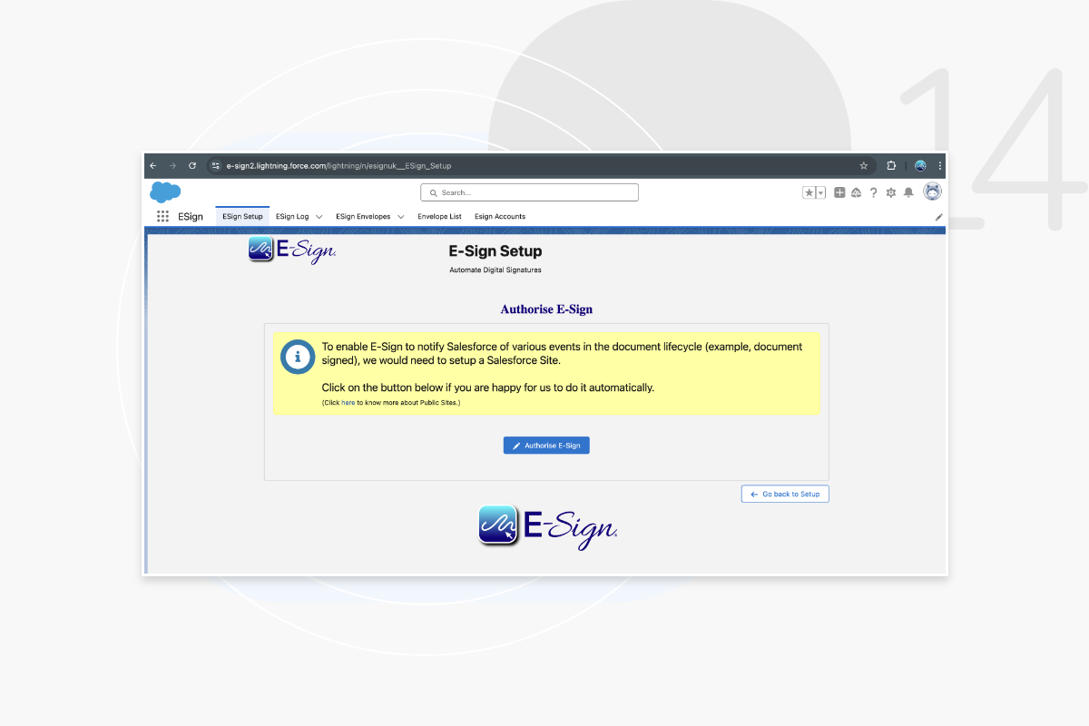The height and width of the screenshot is (726, 1089).
Task: Click Go back to Setup button
Action: [785, 494]
